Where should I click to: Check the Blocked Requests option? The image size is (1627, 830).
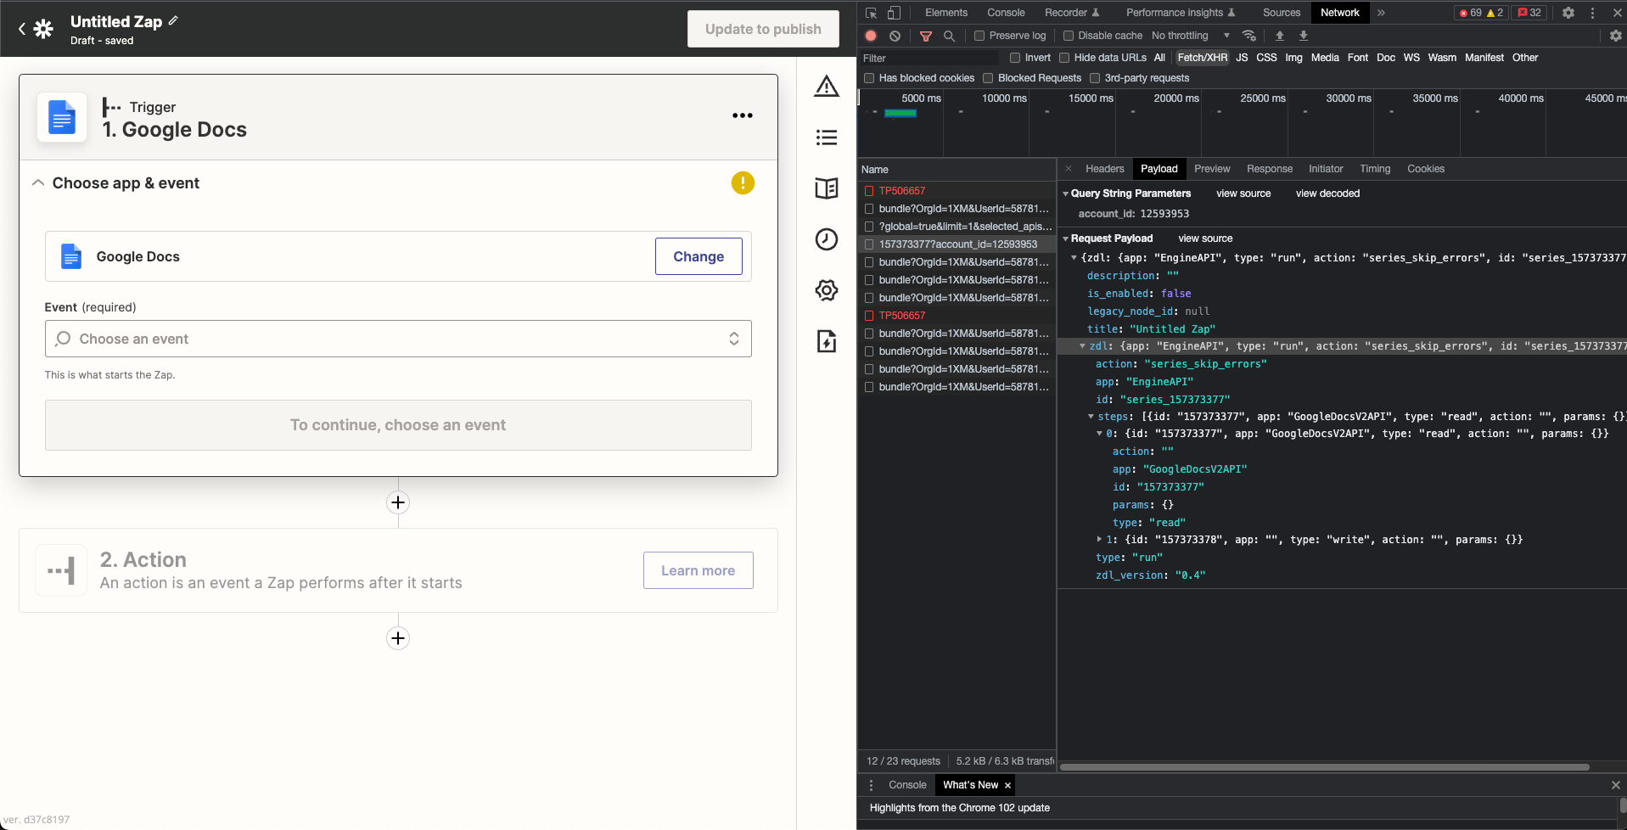tap(988, 78)
